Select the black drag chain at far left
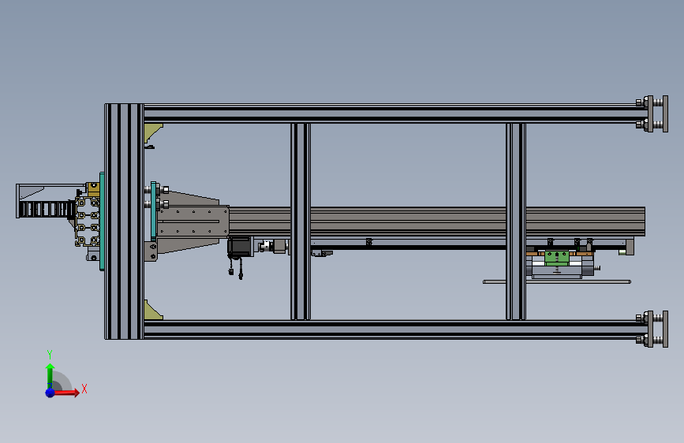 tap(47, 210)
